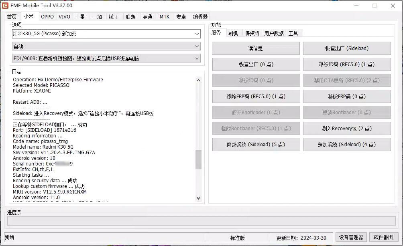Click 刷入Recovery包 (2 点) button
Image resolution: width=403 pixels, height=246 pixels.
[347, 129]
